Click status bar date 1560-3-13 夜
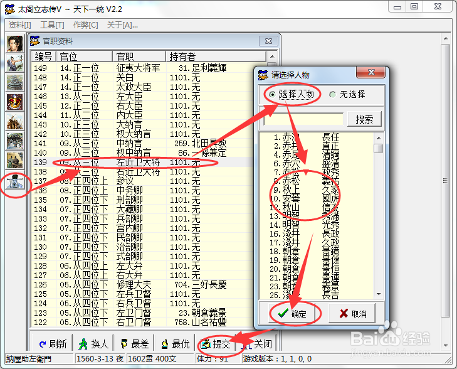 [100, 359]
